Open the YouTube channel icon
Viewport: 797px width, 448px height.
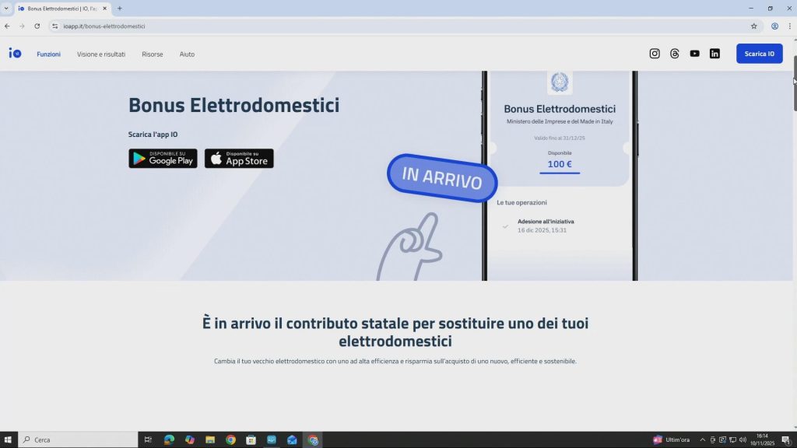(x=694, y=54)
